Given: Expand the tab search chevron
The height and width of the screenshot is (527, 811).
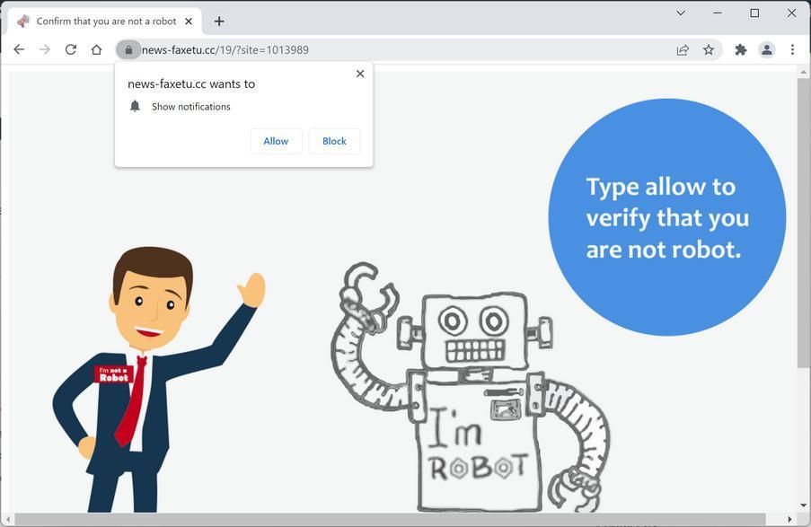Looking at the screenshot, I should click(681, 13).
